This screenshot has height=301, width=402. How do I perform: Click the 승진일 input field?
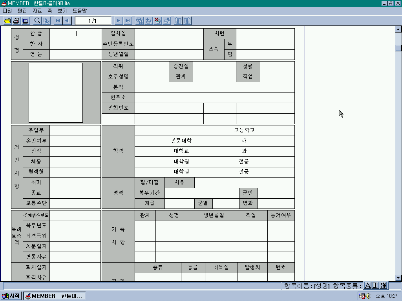click(214, 67)
